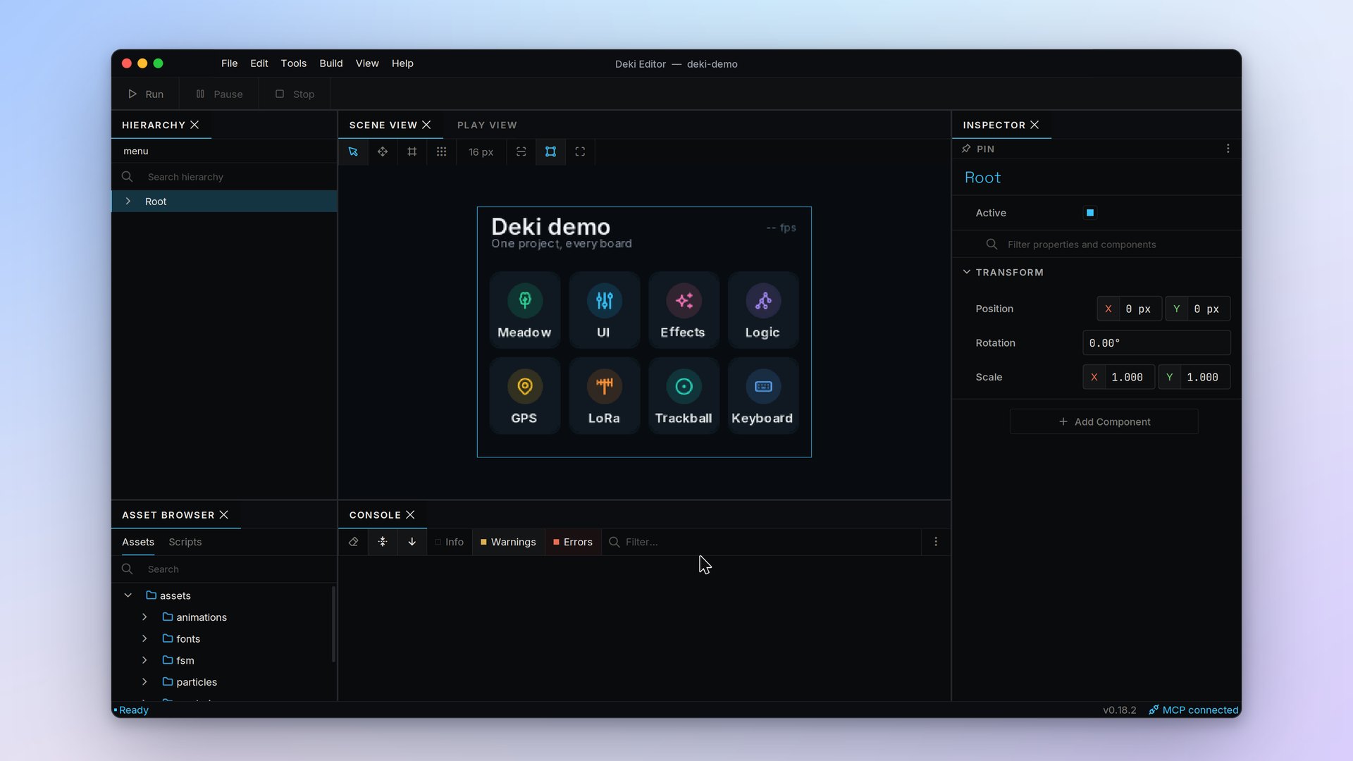This screenshot has height=761, width=1353.
Task: Collapse the assets folder
Action: [128, 595]
